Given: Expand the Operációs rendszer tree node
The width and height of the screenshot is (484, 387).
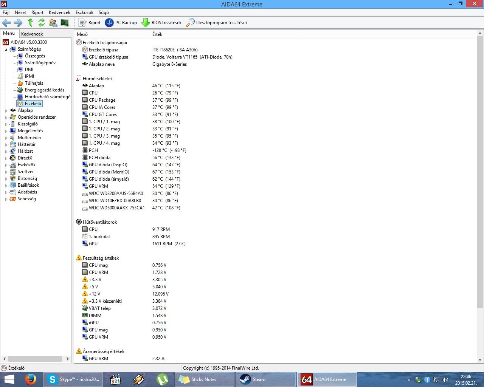Looking at the screenshot, I should pyautogui.click(x=6, y=118).
